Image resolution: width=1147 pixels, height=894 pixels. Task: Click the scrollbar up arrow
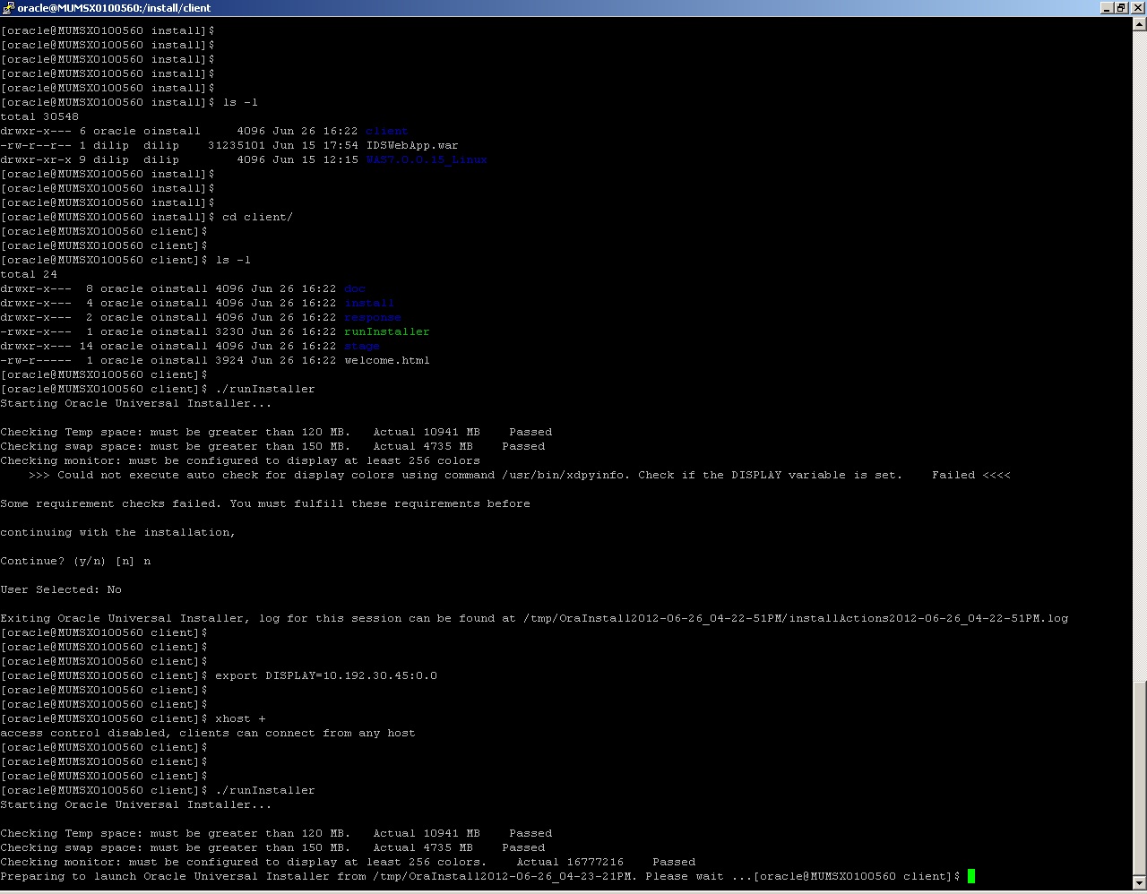(x=1140, y=23)
